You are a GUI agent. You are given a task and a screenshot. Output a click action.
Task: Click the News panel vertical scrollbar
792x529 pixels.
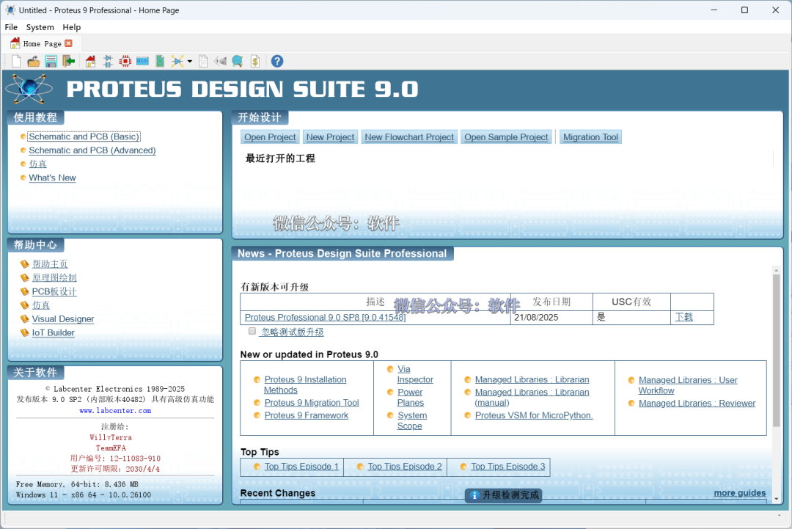point(777,351)
